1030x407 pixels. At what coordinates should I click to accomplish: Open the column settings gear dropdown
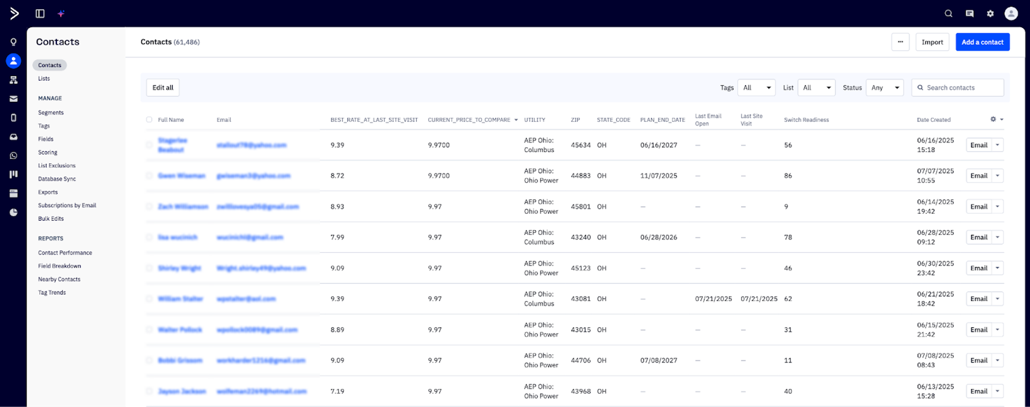point(996,119)
